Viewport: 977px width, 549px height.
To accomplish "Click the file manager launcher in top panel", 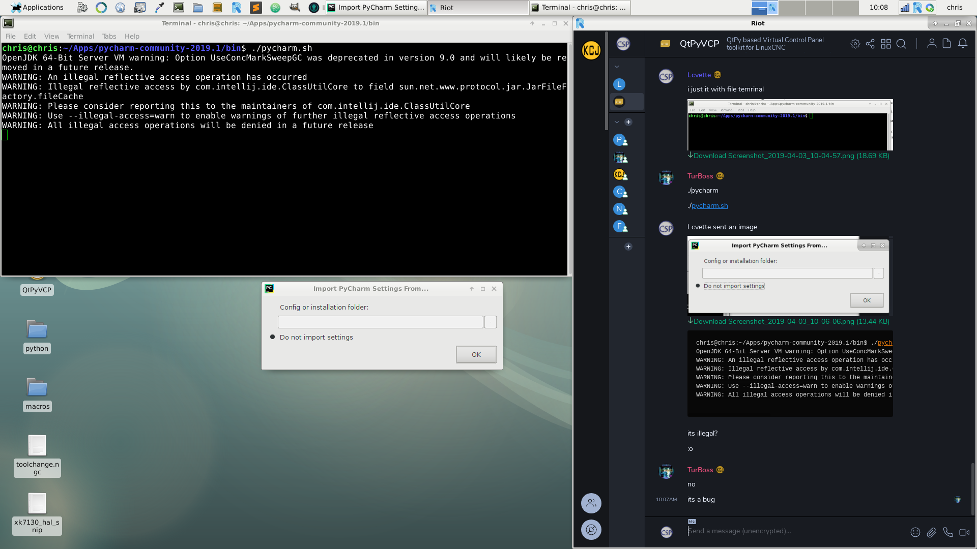I will pos(198,7).
